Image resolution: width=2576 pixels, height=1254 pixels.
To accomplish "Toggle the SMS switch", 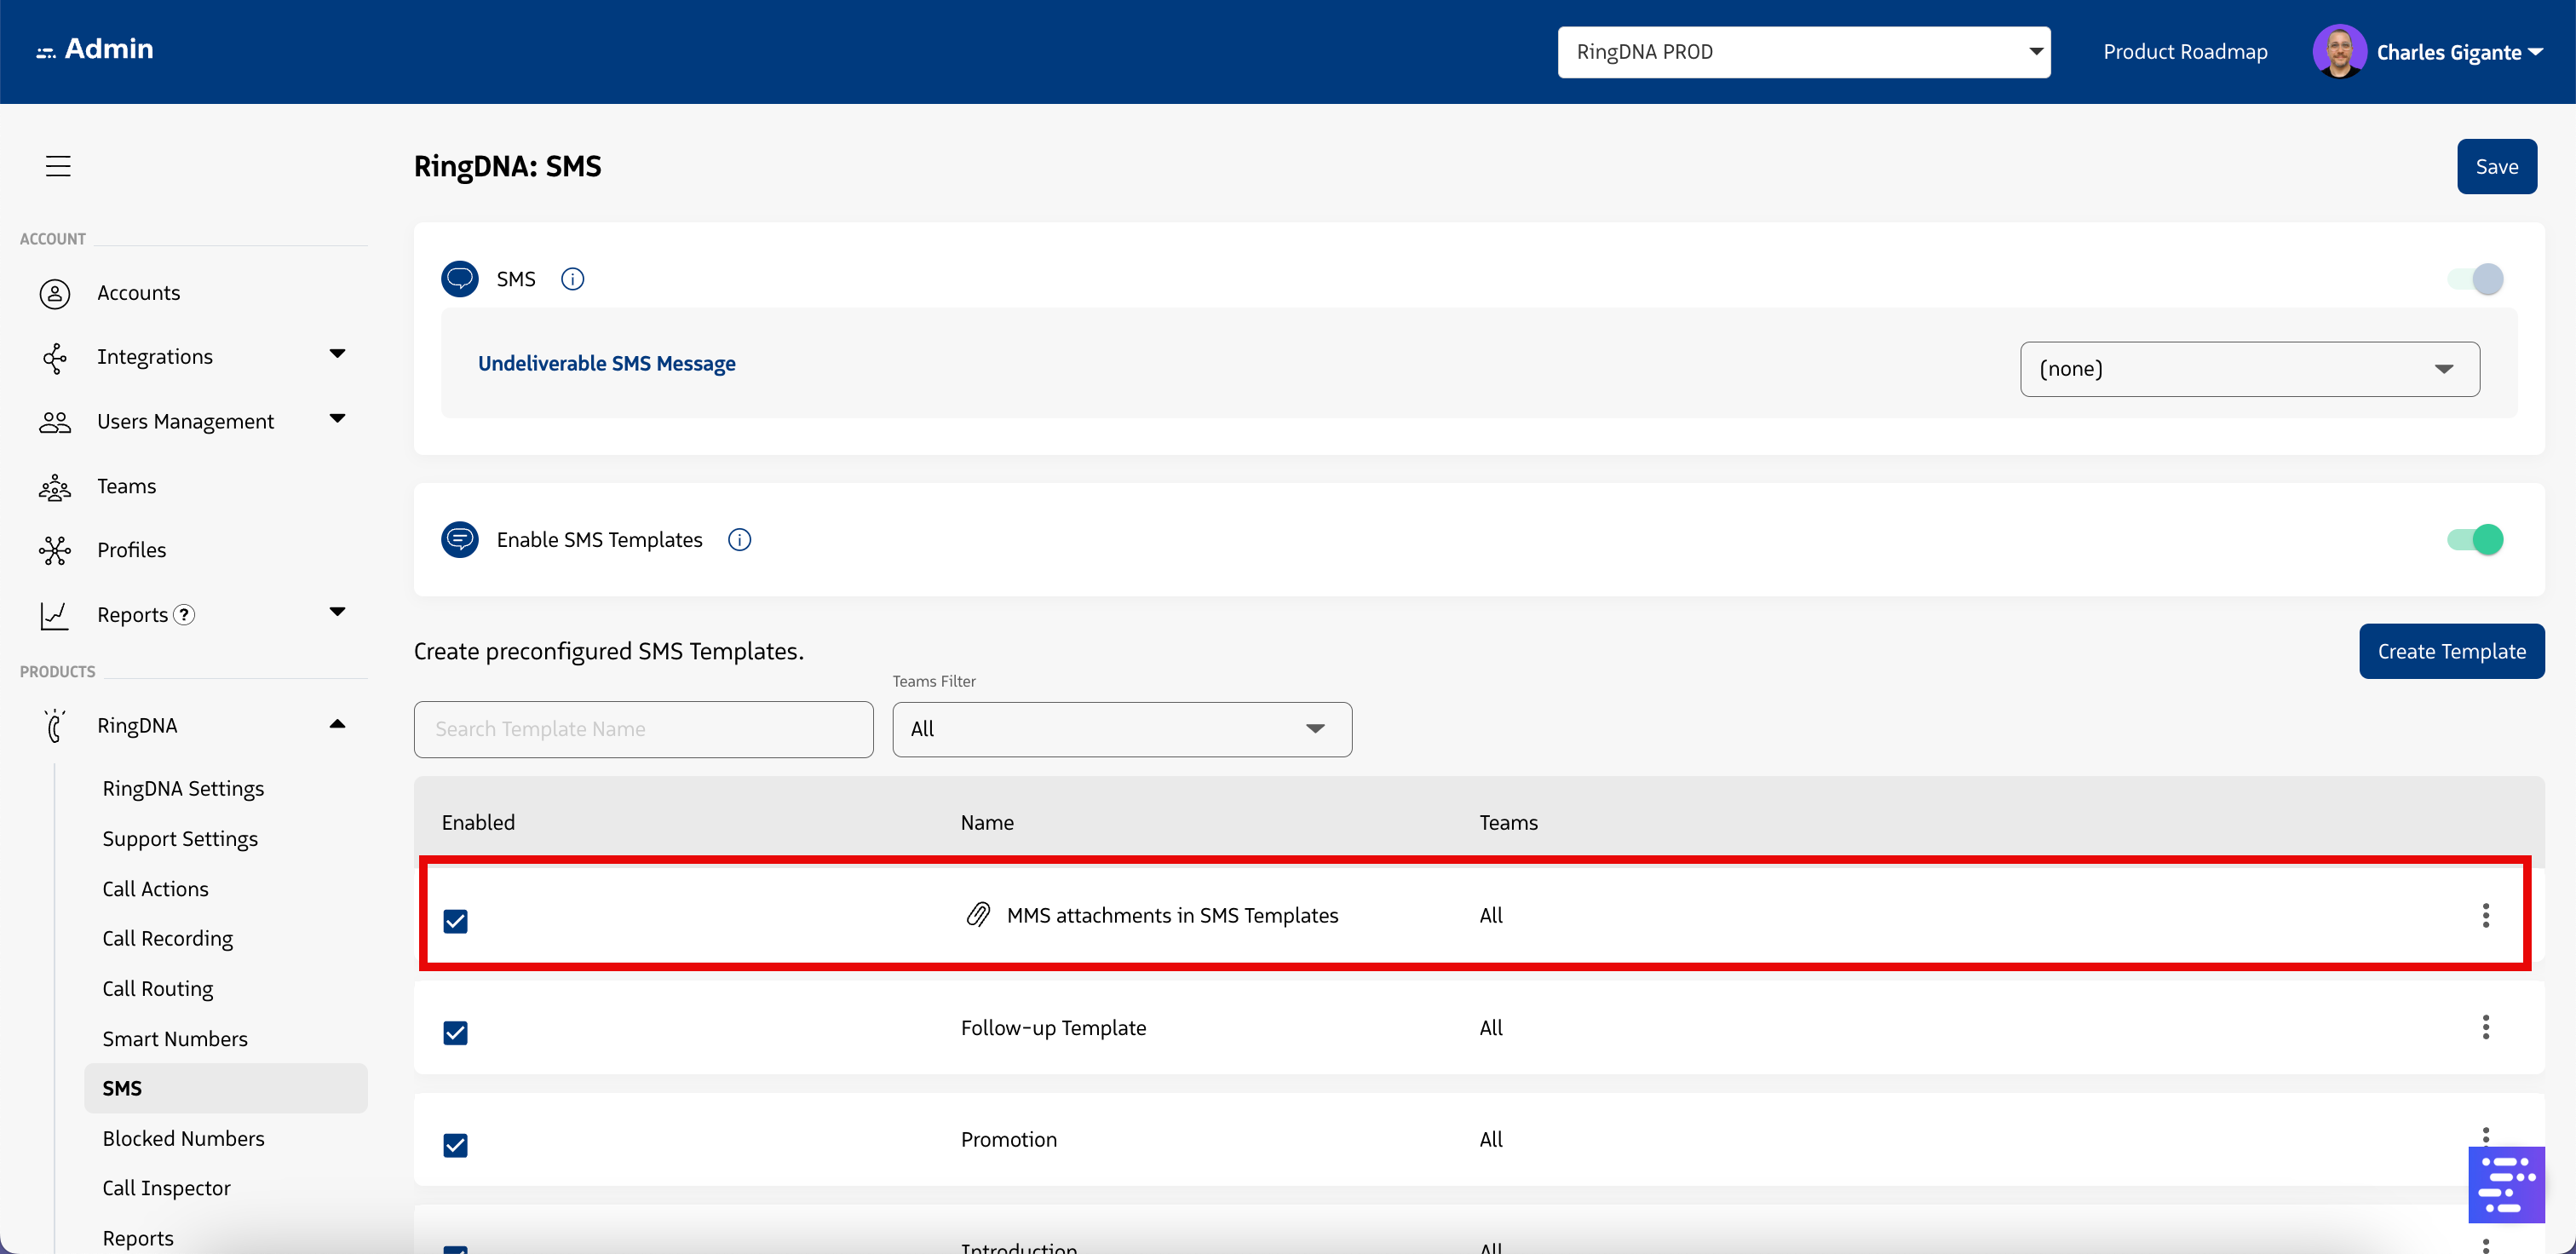I will [2475, 279].
